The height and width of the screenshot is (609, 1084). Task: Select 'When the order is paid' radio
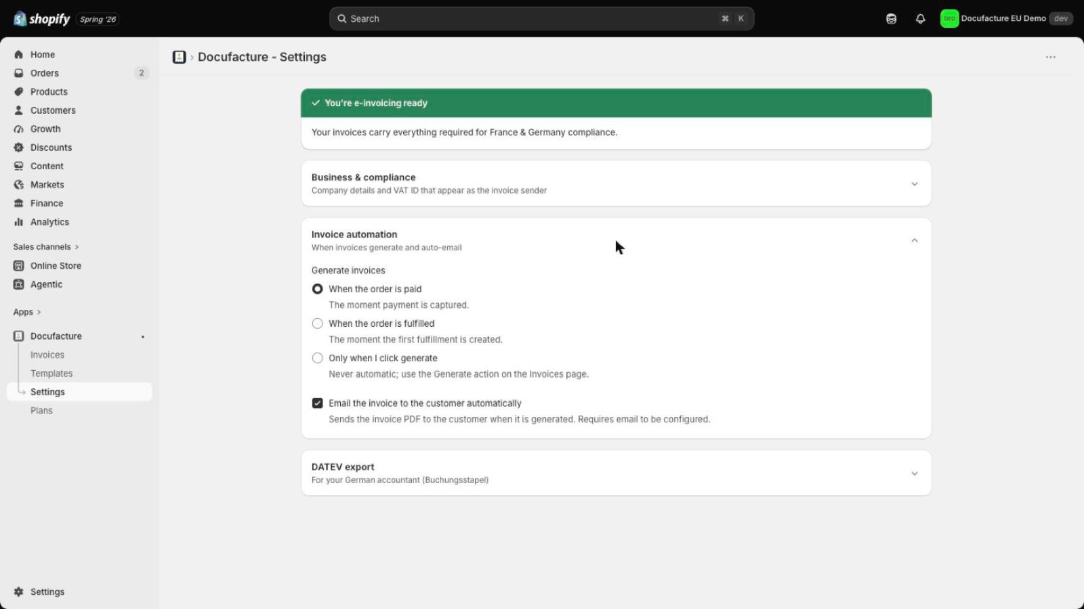[317, 289]
